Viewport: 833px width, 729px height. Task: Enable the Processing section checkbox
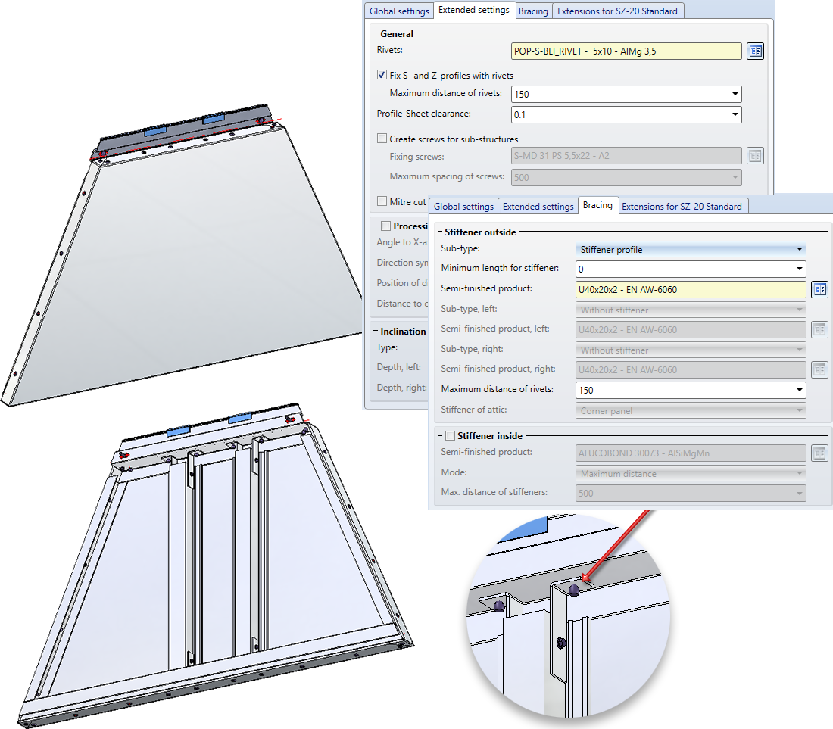pos(385,226)
